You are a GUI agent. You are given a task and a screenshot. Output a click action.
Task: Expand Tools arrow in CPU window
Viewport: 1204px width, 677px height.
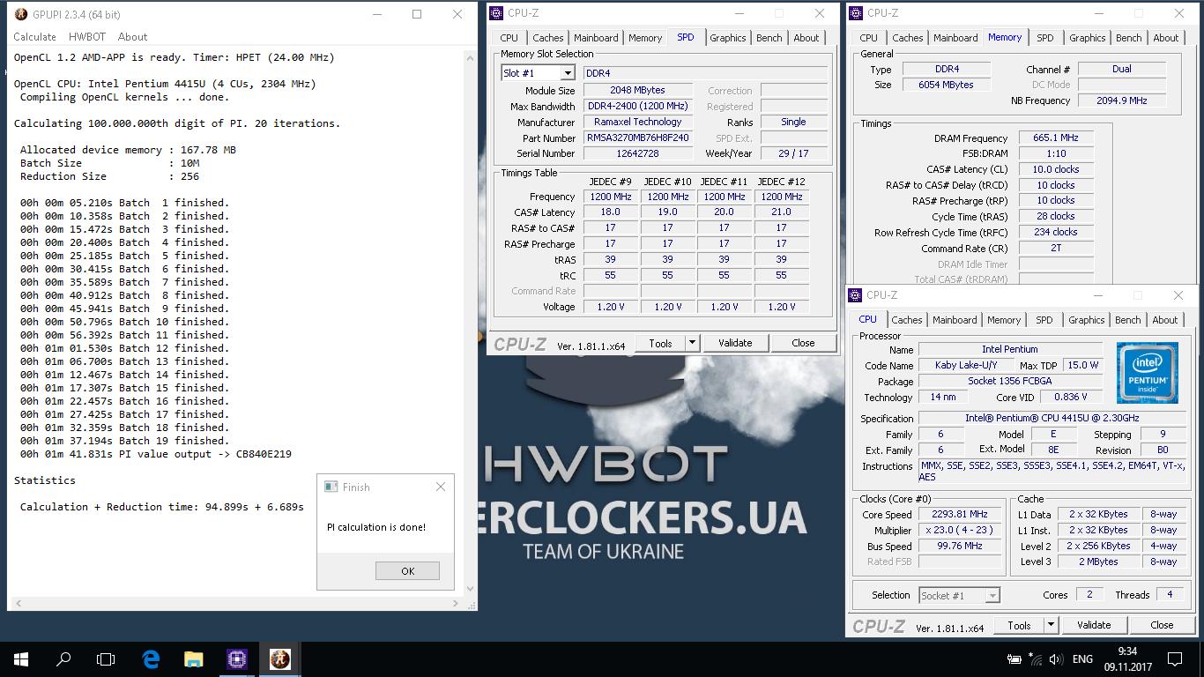point(1051,625)
